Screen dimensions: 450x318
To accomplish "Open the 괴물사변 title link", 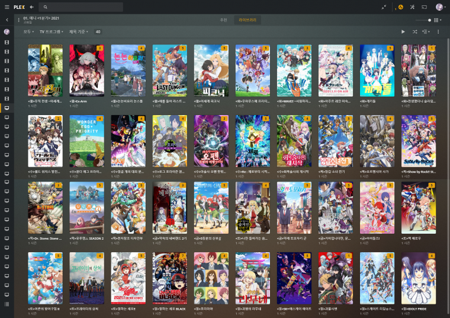I will click(328, 309).
